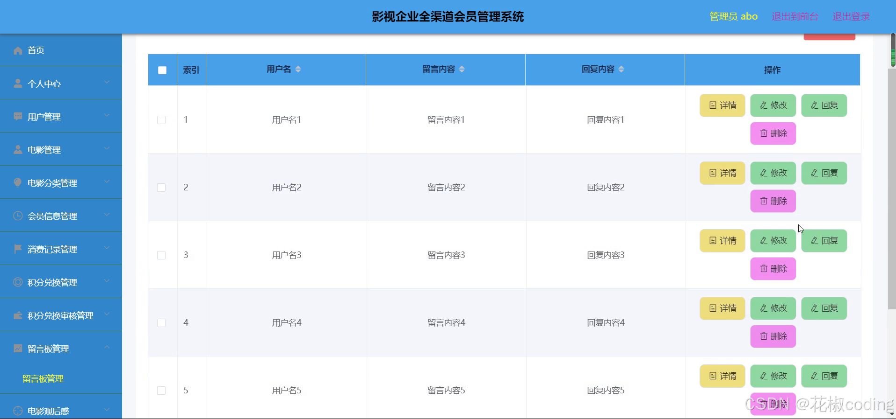This screenshot has width=896, height=419.
Task: Click 修改 for row 用户名3
Action: click(773, 241)
